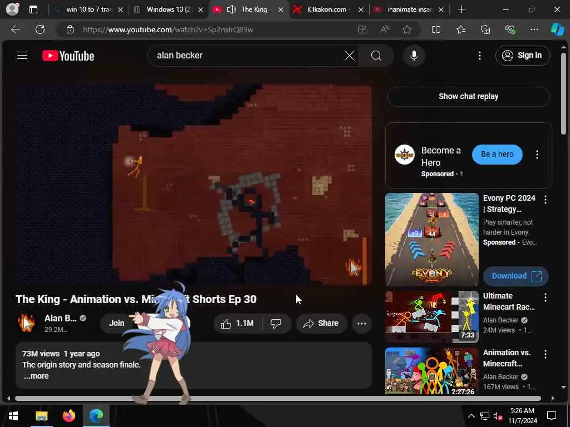Open the apps available icon in address bar
The image size is (570, 427).
pos(362,29)
